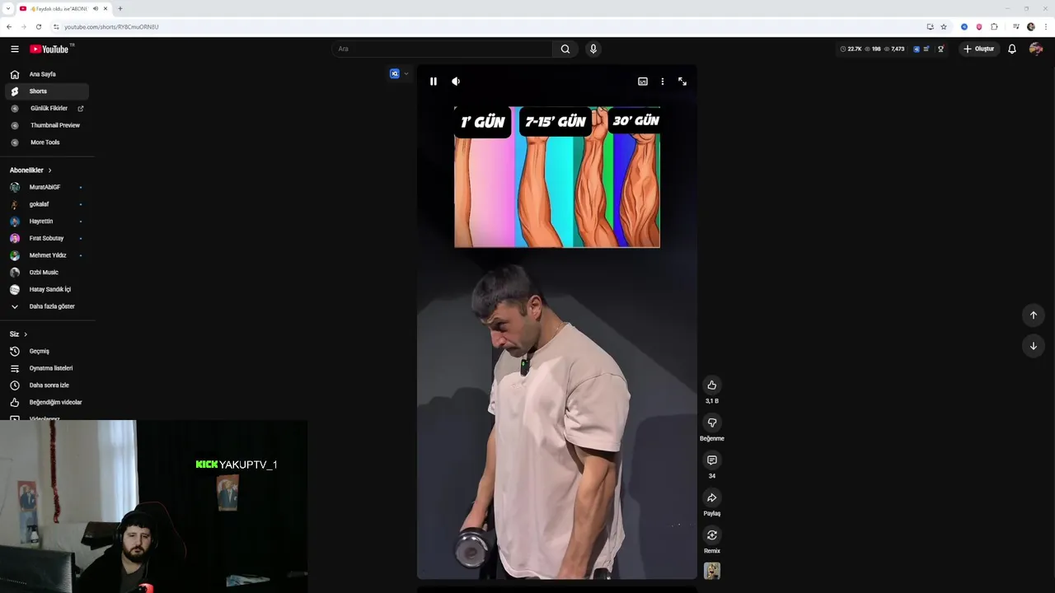Open the Chrome three-dot menu
Screen dimensions: 1055x593
click(1045, 26)
